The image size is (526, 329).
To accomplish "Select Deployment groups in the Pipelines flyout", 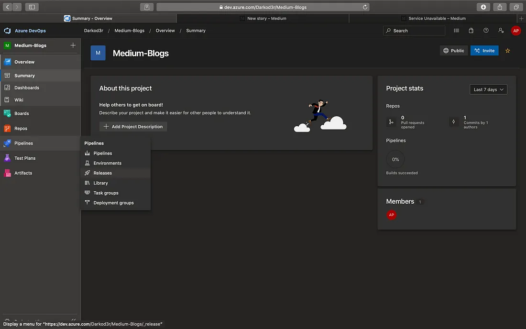I will point(115,203).
